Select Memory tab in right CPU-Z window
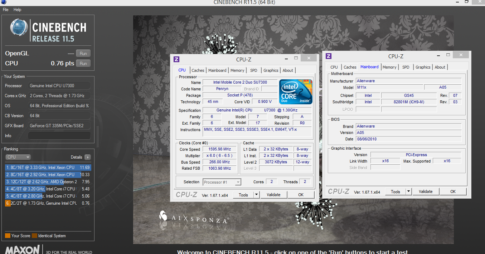485x254 pixels. tap(389, 67)
